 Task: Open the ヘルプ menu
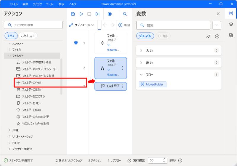click(73, 4)
